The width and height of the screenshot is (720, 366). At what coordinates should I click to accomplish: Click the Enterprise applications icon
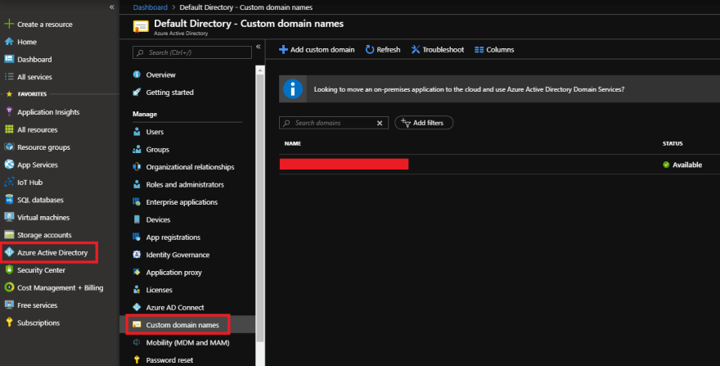[137, 202]
